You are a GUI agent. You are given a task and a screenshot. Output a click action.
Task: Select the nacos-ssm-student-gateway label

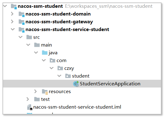coord(59,22)
